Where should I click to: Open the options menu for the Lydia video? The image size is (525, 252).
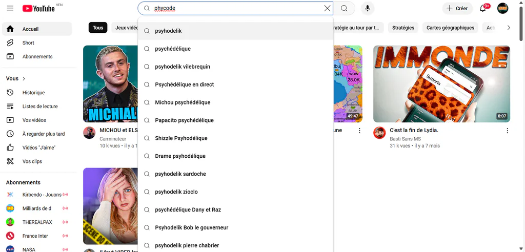pos(507,131)
